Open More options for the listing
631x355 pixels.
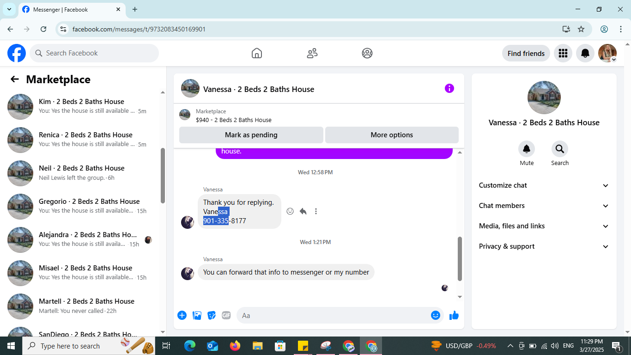(392, 135)
